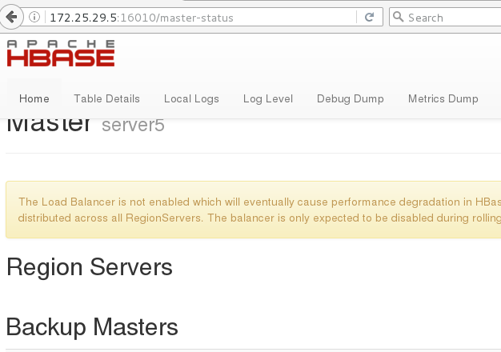This screenshot has width=501, height=352.
Task: Open the site information icon in address bar
Action: pos(34,17)
